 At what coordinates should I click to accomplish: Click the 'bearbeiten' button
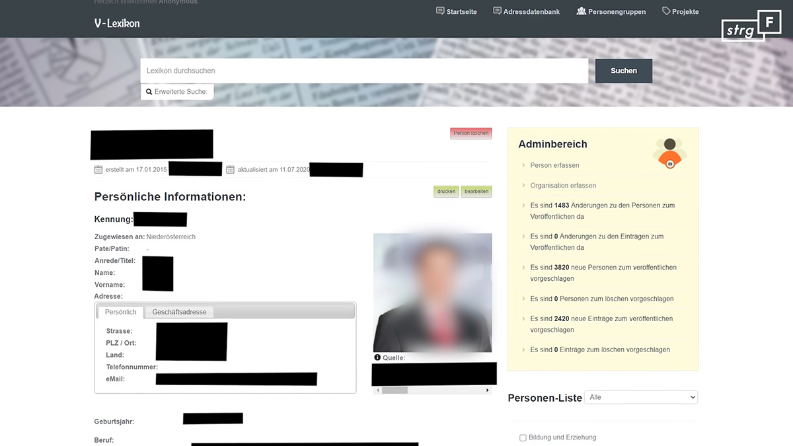click(x=476, y=192)
